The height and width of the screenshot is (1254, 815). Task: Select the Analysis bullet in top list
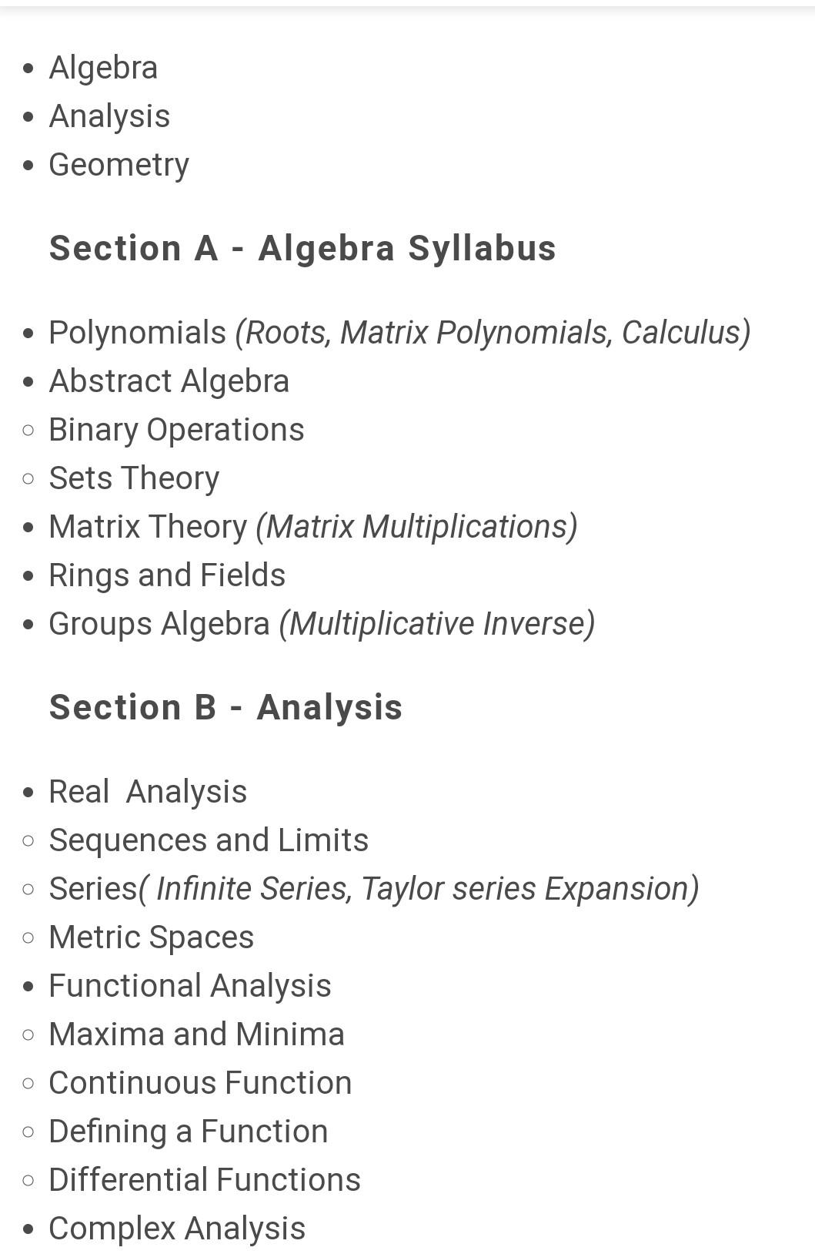click(x=109, y=116)
